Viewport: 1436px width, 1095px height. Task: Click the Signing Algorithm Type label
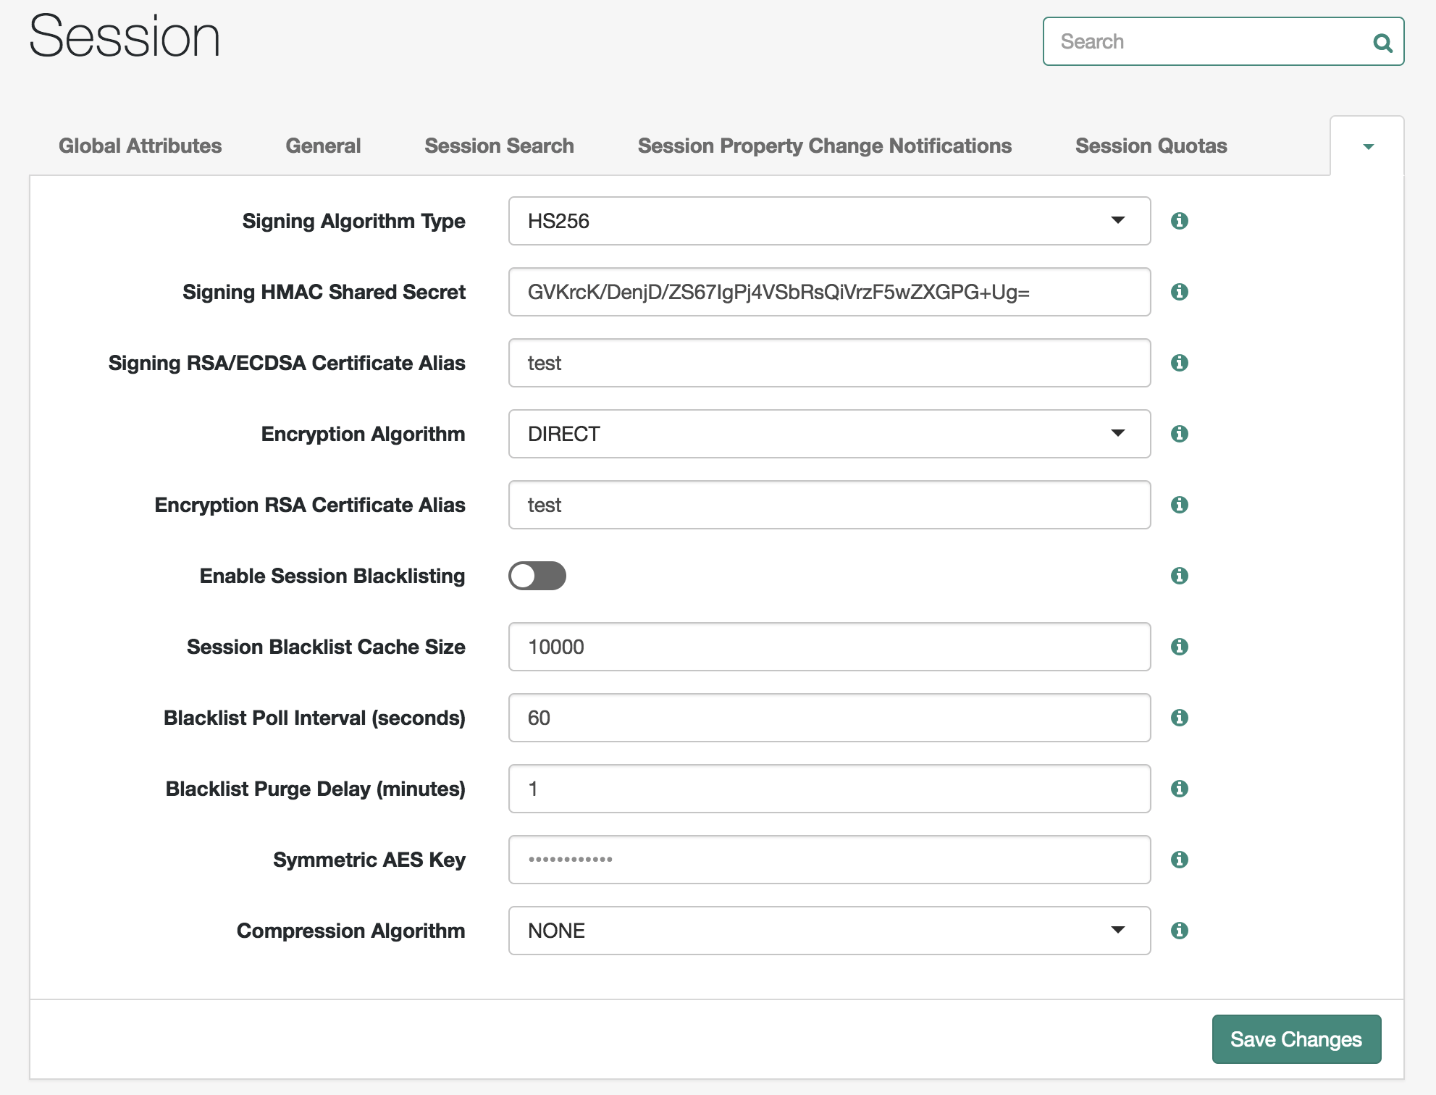point(354,221)
